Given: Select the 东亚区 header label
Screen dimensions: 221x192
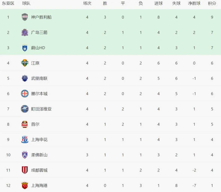Looking at the screenshot, I should (8, 3).
